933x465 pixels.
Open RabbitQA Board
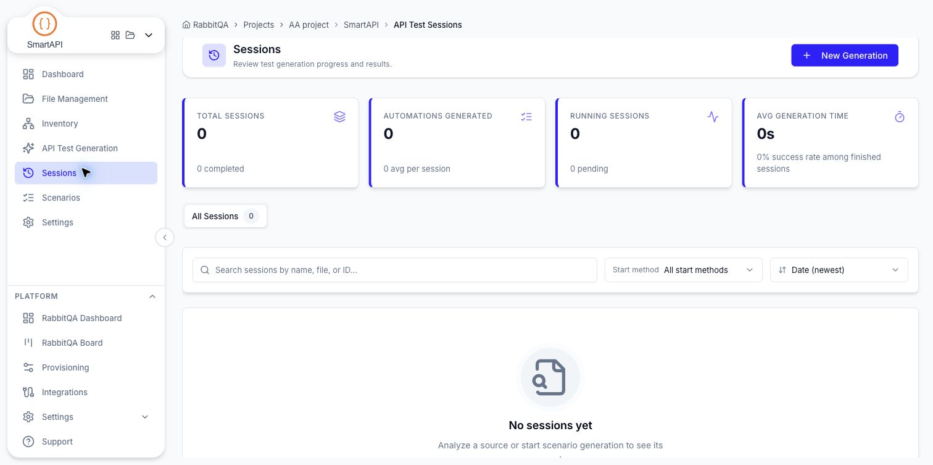[86, 343]
